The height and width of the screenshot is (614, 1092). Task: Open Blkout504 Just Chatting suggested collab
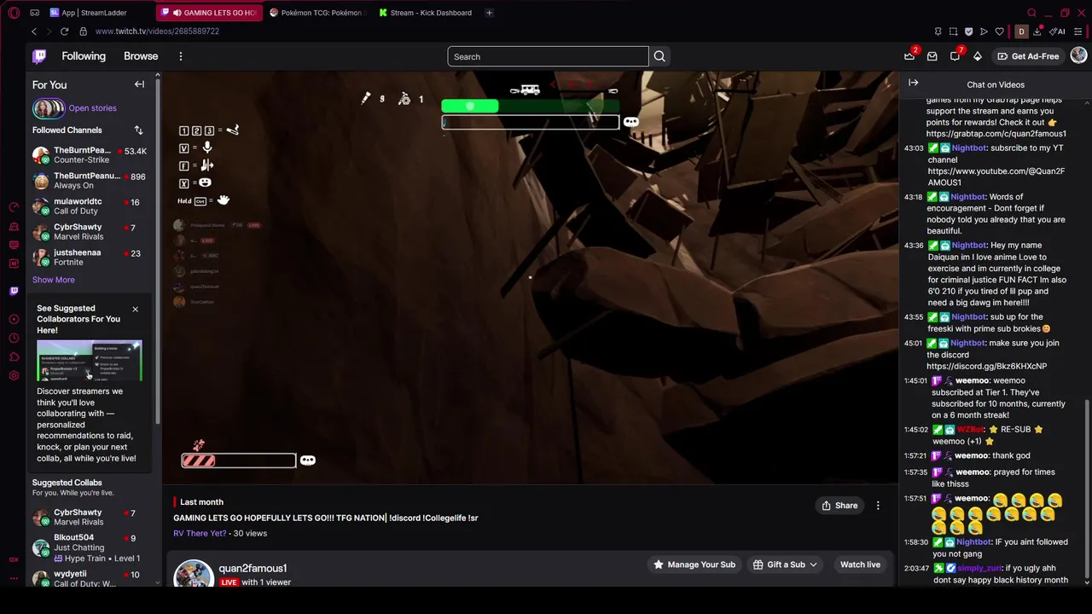(x=90, y=547)
